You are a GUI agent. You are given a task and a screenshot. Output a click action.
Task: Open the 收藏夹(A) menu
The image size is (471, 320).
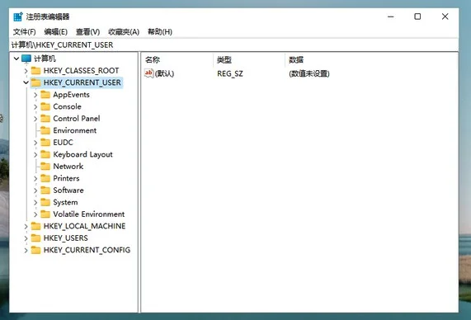pyautogui.click(x=124, y=32)
